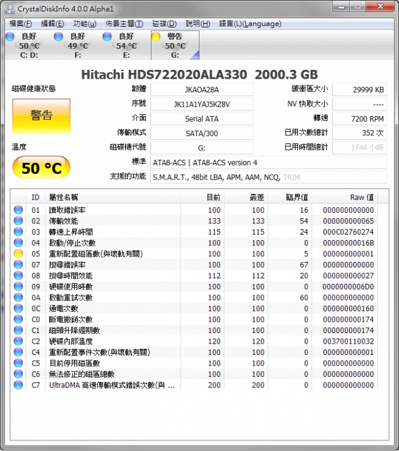Click the CrystalDiskInfo title bar app icon
The height and width of the screenshot is (451, 399).
[10, 9]
